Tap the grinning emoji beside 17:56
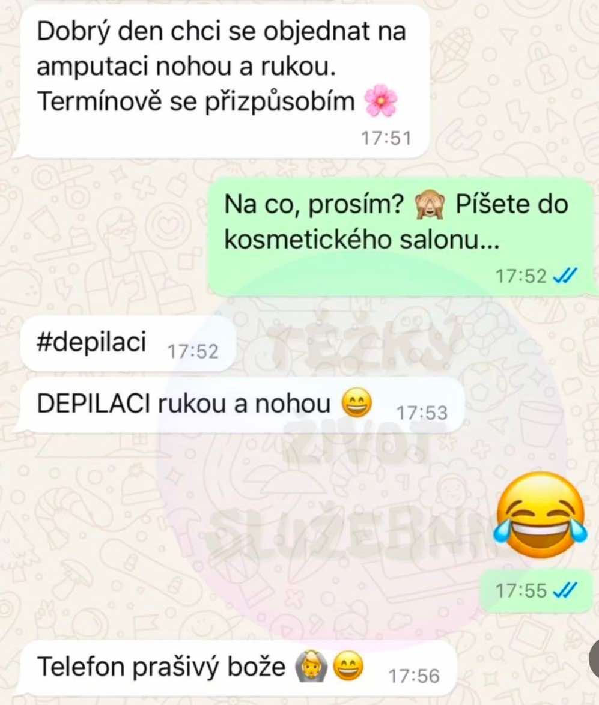Screen dimensions: 599x705 [x=348, y=666]
